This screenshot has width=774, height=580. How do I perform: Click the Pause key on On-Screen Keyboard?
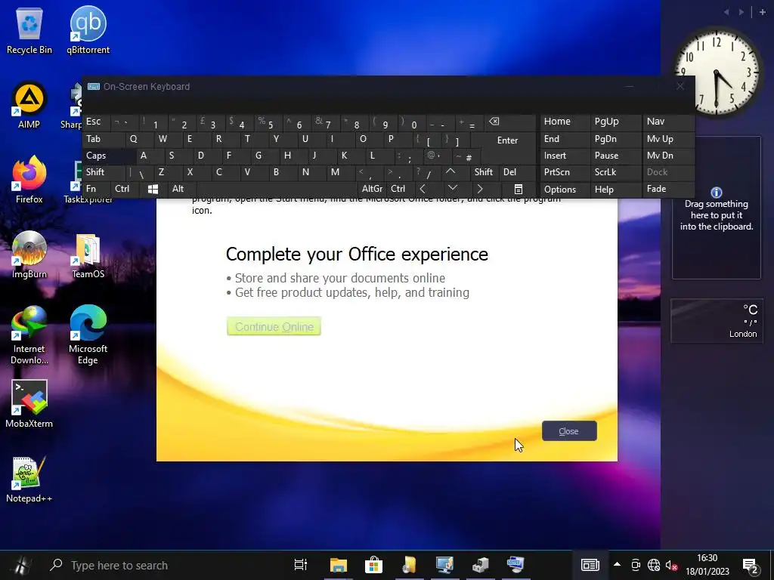point(615,156)
